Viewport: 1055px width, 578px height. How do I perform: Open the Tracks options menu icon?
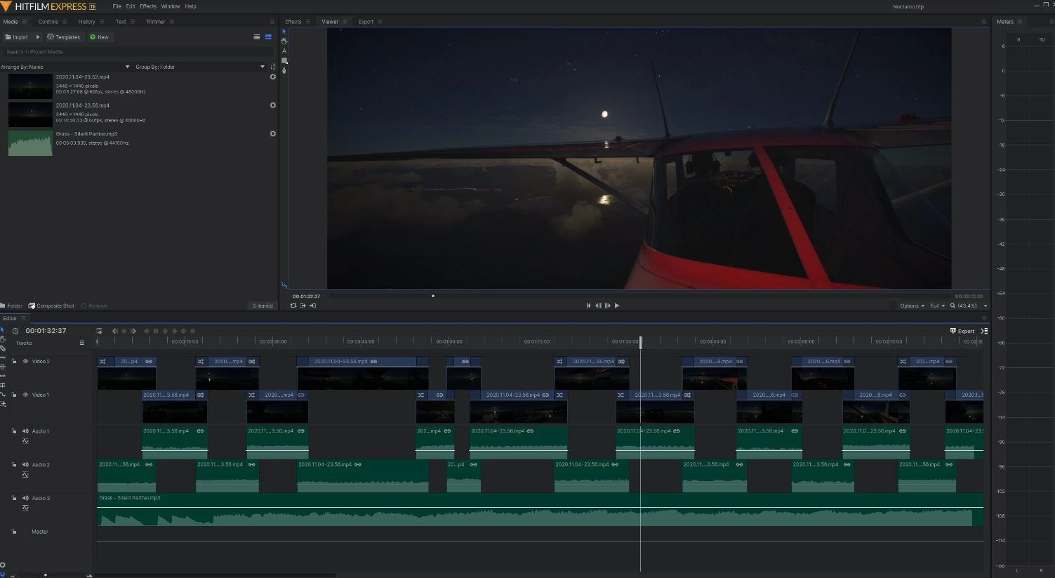click(82, 343)
